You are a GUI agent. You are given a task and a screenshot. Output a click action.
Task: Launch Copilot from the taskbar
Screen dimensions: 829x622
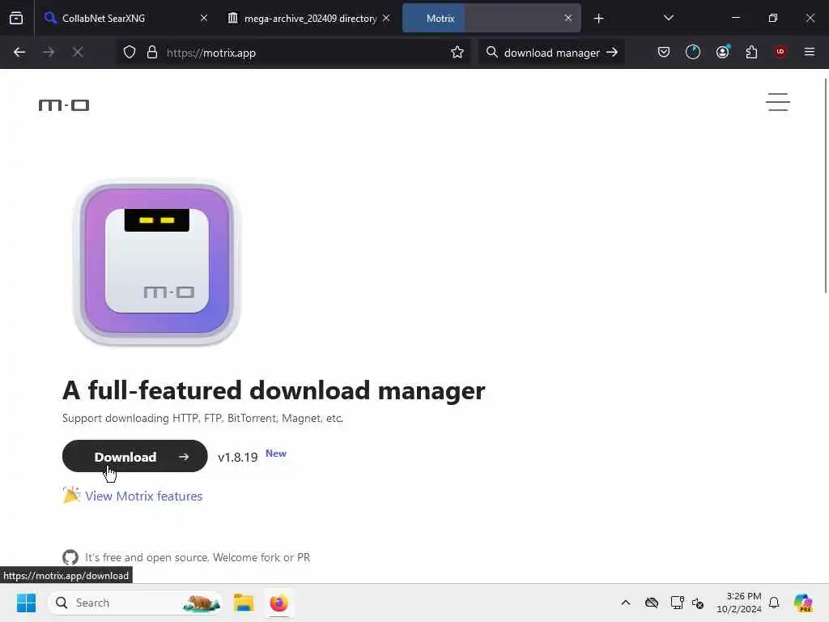(x=803, y=603)
